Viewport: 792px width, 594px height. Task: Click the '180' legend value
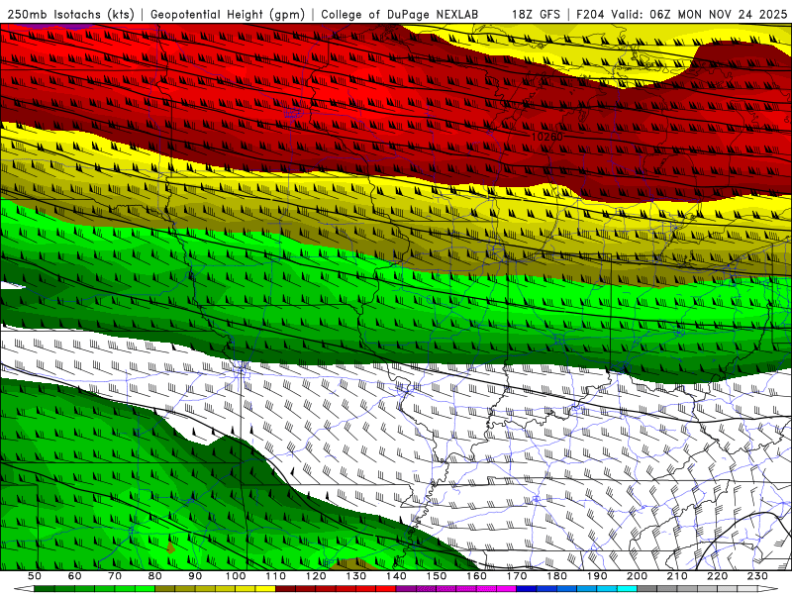pos(556,576)
